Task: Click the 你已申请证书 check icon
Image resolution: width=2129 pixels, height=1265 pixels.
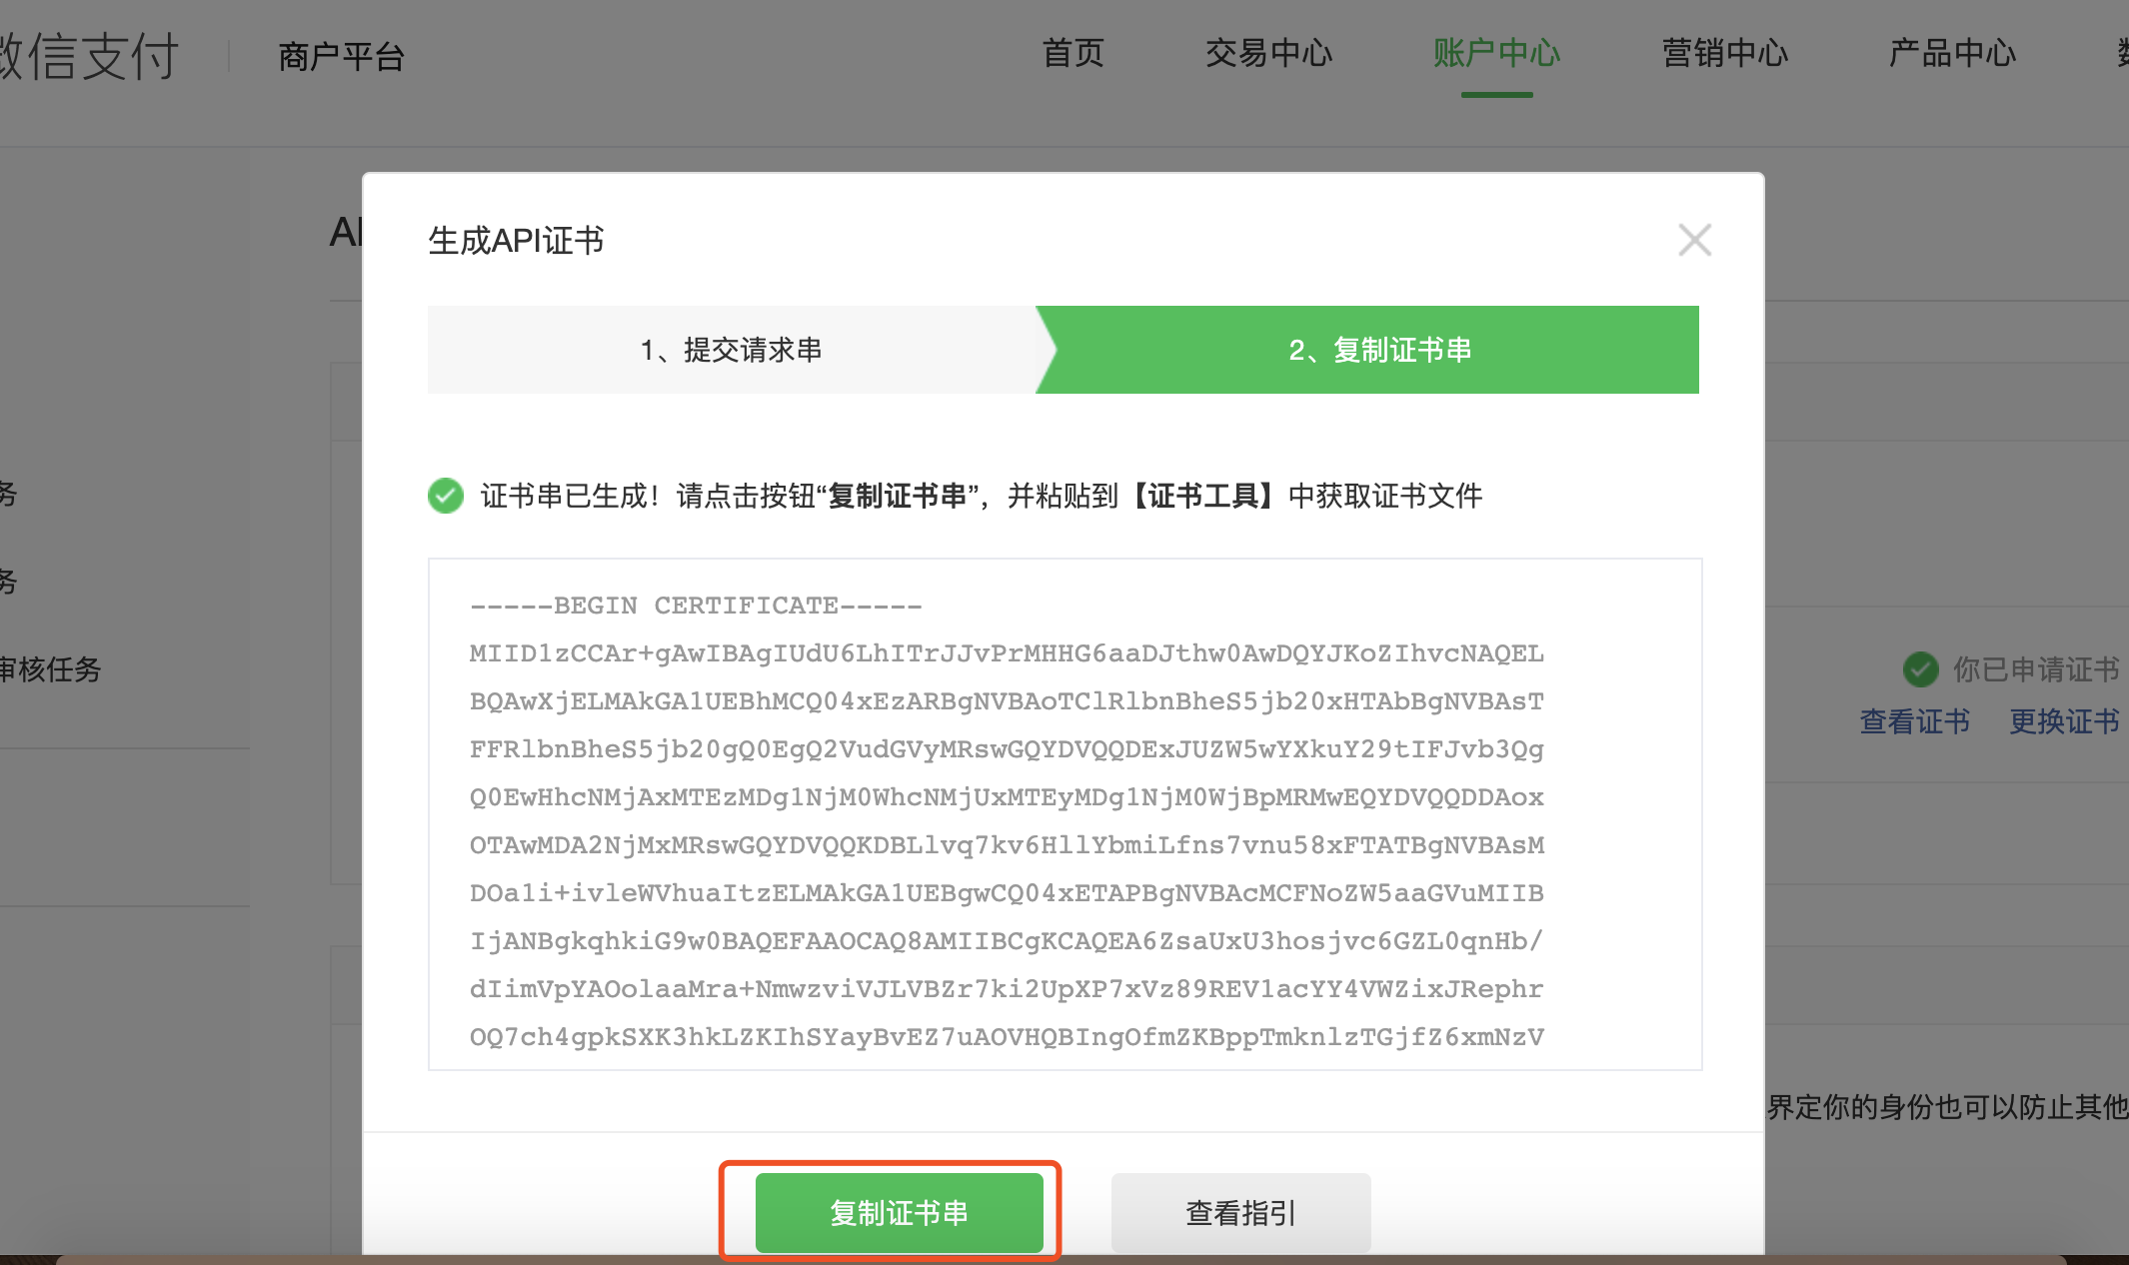Action: [x=1920, y=669]
